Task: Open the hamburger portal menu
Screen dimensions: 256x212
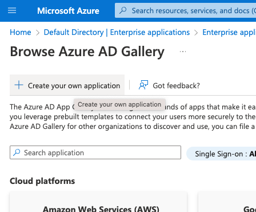Action: pyautogui.click(x=12, y=10)
